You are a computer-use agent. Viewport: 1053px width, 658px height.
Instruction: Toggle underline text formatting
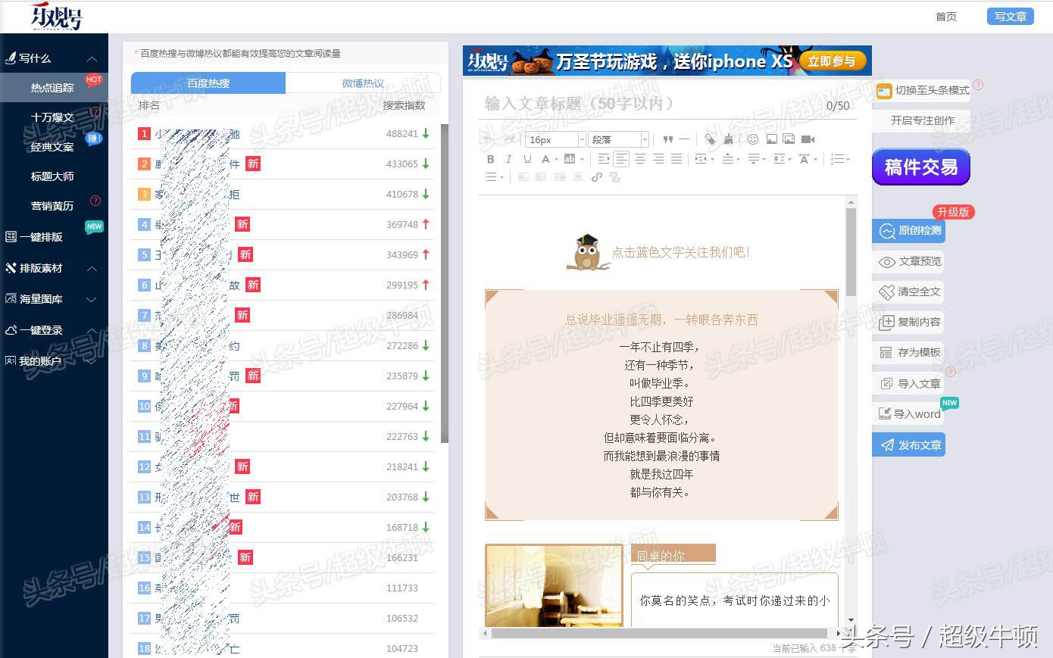(526, 160)
